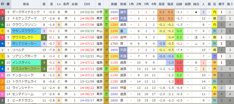
Task: Click date 13-11/09 in トラストサムライ row
Action: [x=87, y=81]
